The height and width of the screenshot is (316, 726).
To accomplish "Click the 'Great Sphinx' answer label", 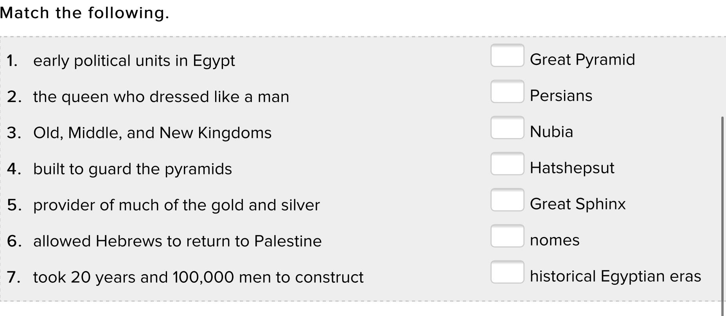I will pos(578,204).
